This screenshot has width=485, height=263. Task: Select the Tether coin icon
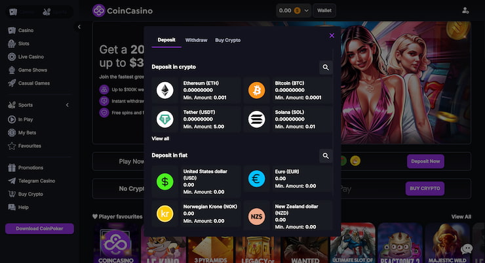click(x=165, y=119)
